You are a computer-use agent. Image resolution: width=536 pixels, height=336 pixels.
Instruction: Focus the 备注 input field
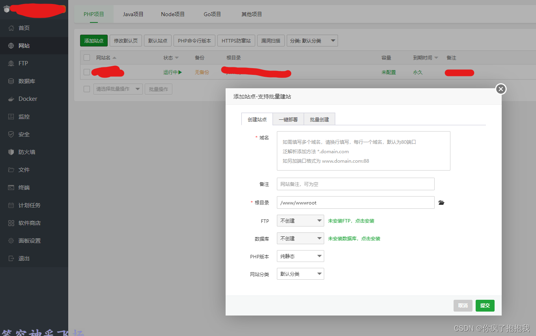[x=356, y=184]
